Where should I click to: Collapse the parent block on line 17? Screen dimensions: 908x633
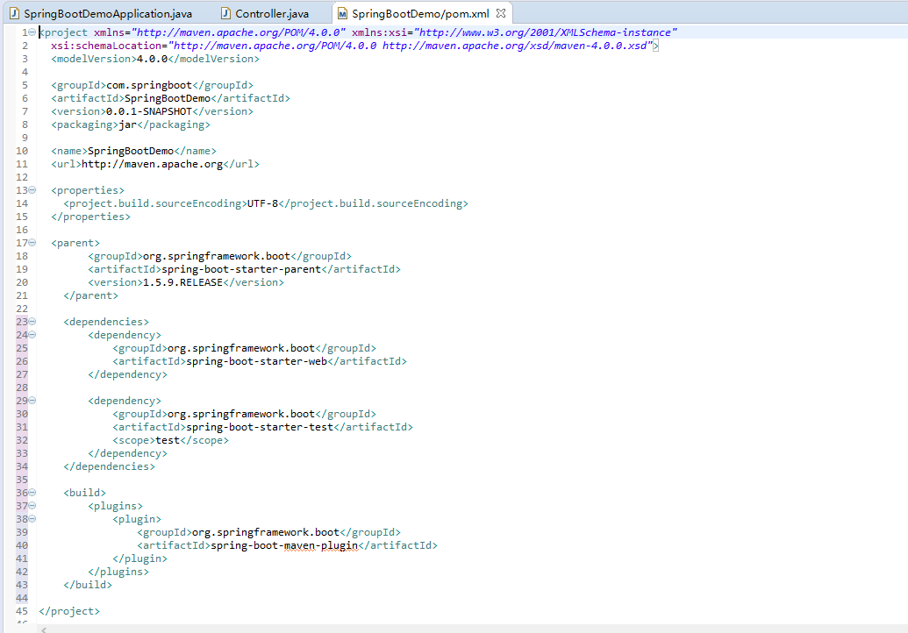click(x=32, y=243)
